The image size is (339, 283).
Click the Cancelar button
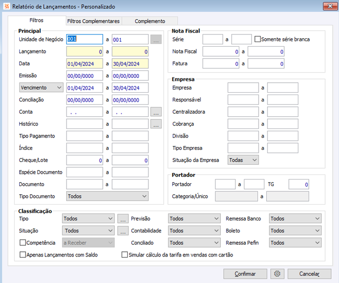(309, 274)
